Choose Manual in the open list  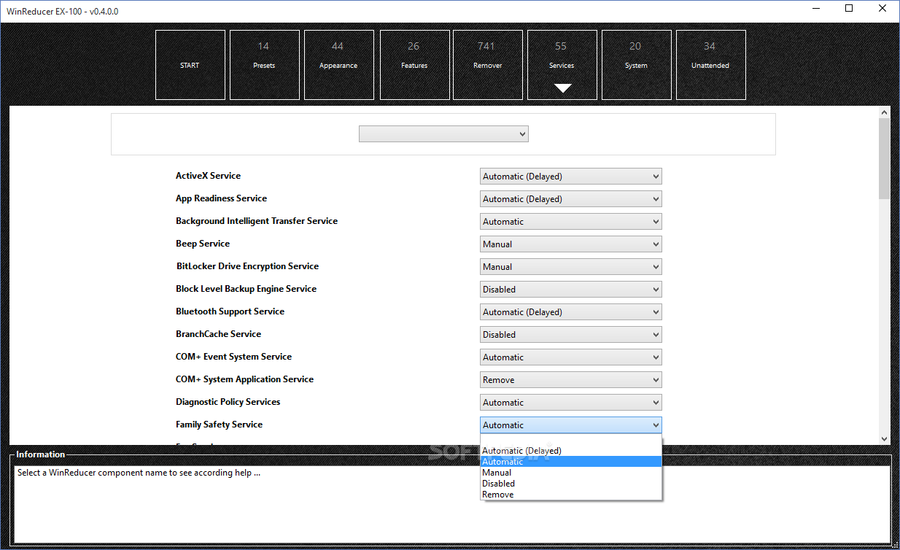coord(571,473)
